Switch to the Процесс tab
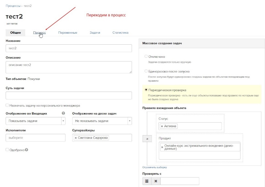Image resolution: width=265 pixels, height=187 pixels. [39, 33]
